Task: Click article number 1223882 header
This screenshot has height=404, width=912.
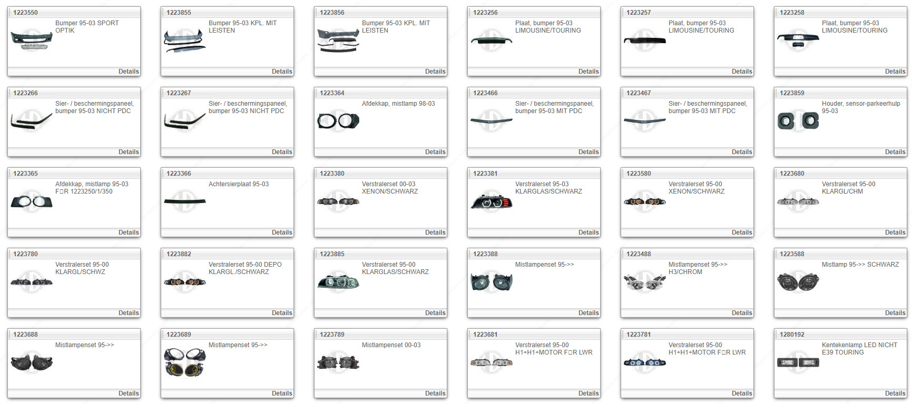Action: point(179,254)
